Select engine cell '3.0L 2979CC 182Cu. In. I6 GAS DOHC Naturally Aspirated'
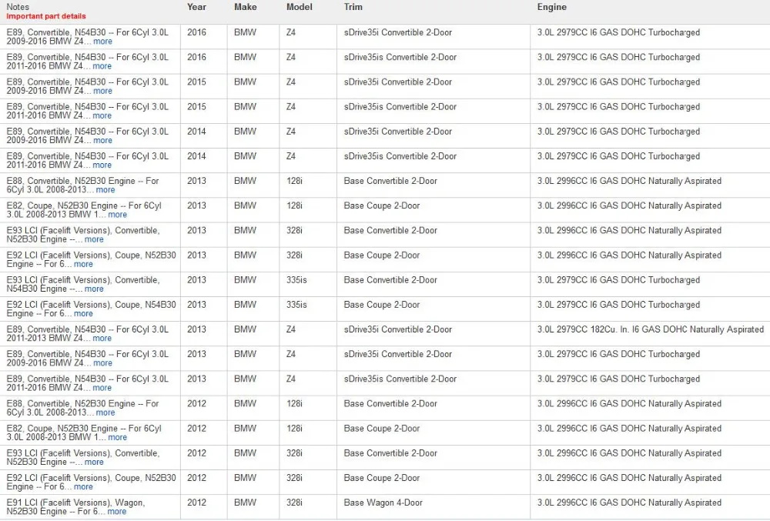 [650, 329]
